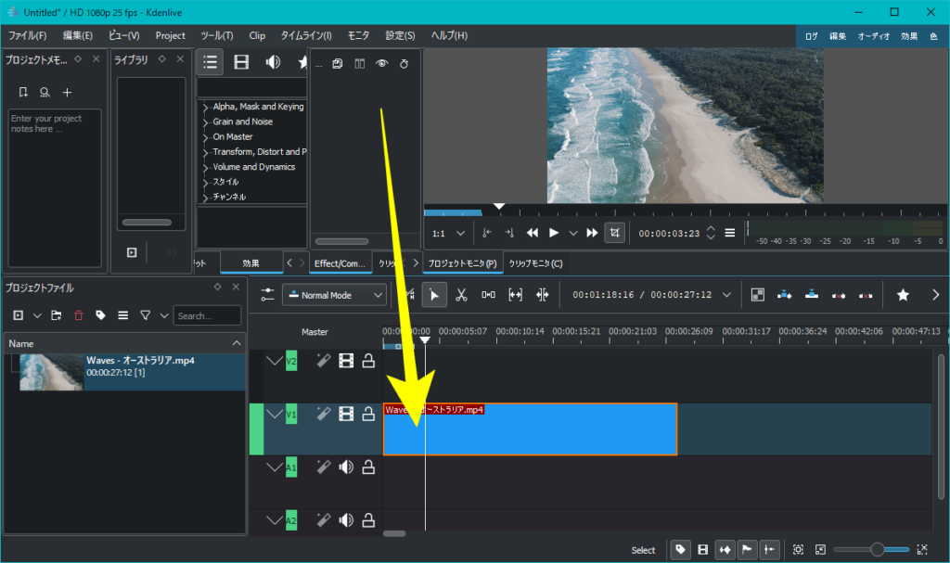The height and width of the screenshot is (563, 950).
Task: Open the Normal Mode dropdown
Action: [335, 295]
